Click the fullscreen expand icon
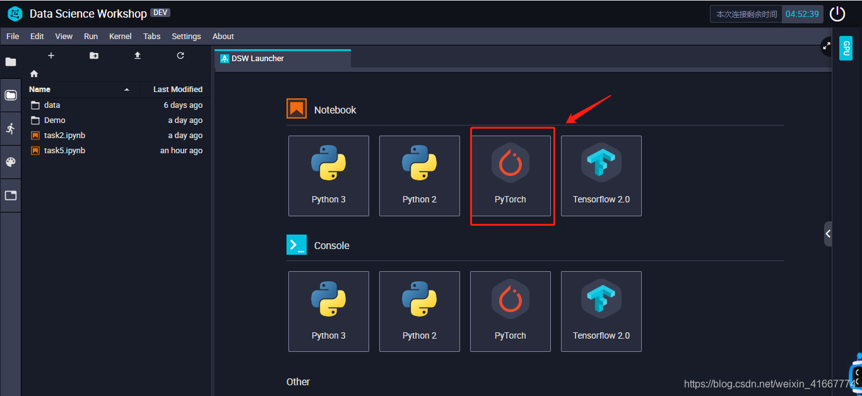 click(x=827, y=45)
